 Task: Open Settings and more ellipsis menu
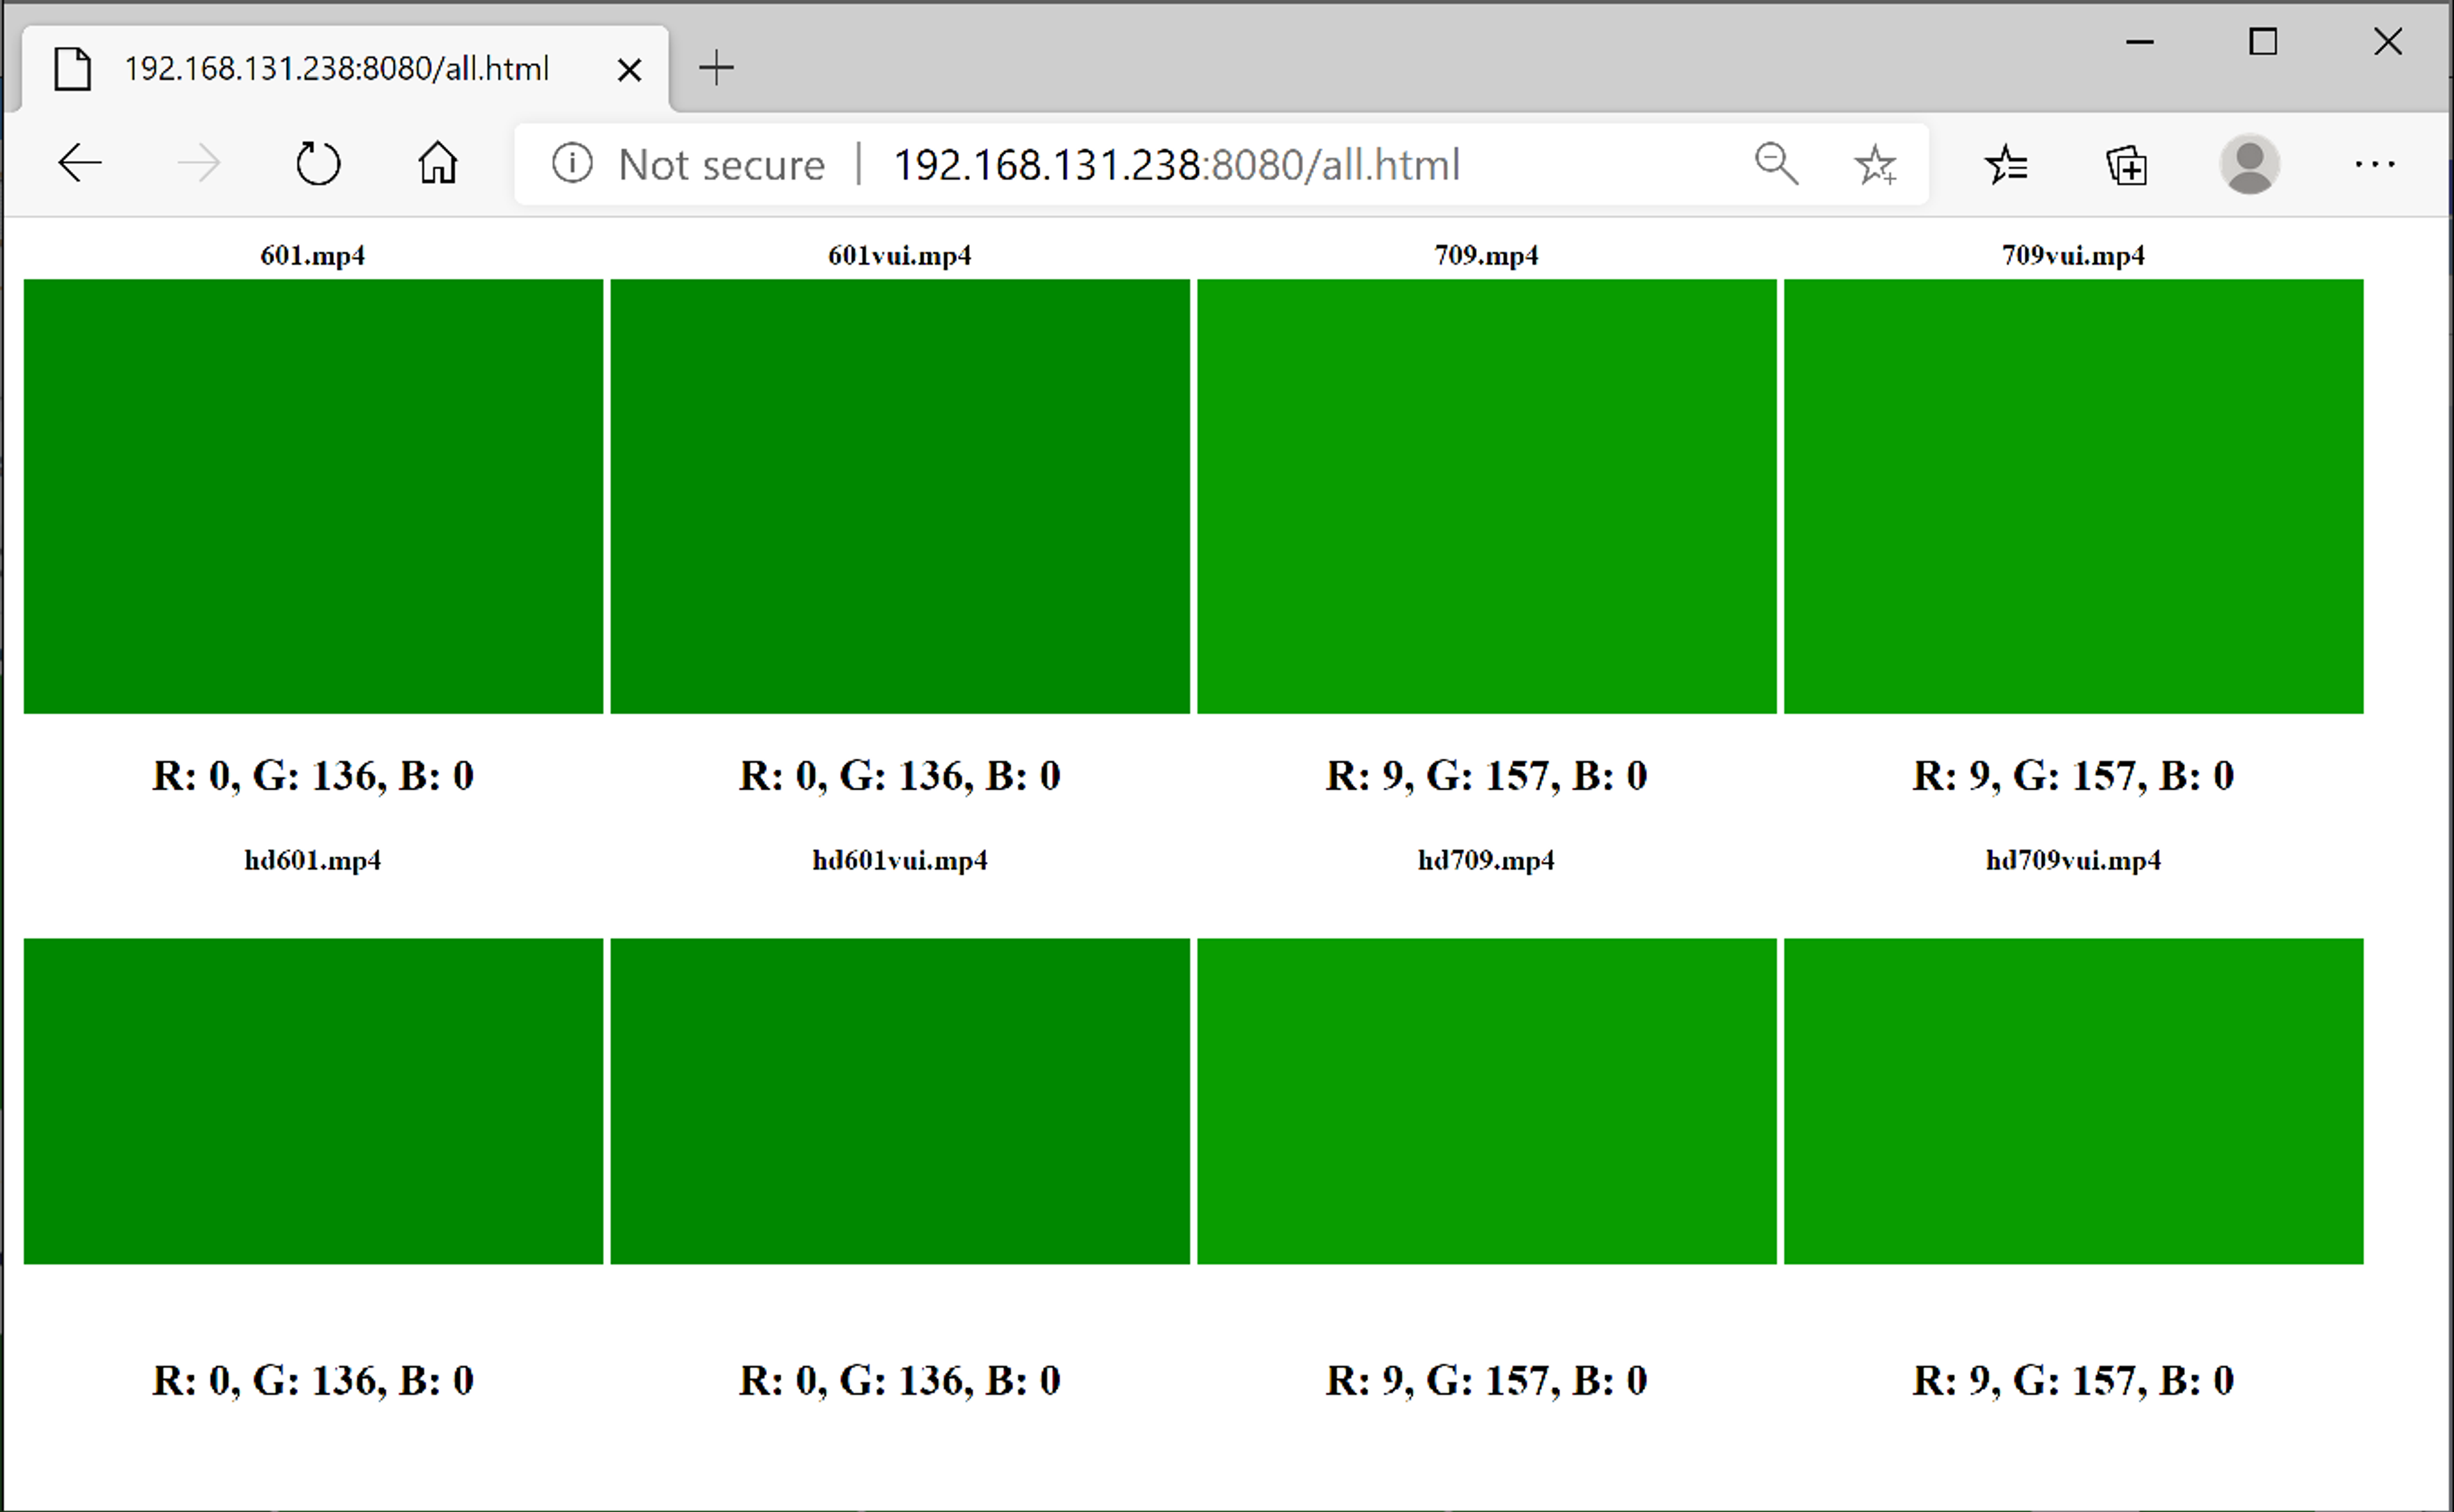coord(2374,164)
